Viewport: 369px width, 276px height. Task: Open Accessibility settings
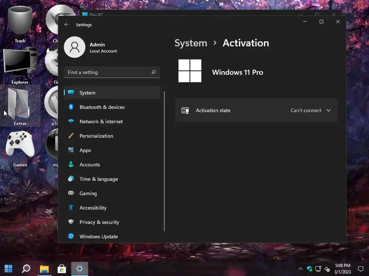tap(112, 208)
